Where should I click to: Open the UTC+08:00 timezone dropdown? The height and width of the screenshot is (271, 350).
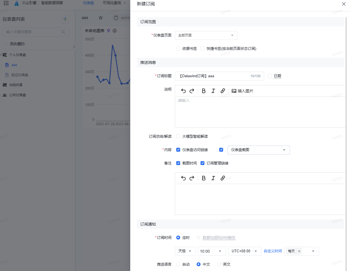pyautogui.click(x=244, y=251)
